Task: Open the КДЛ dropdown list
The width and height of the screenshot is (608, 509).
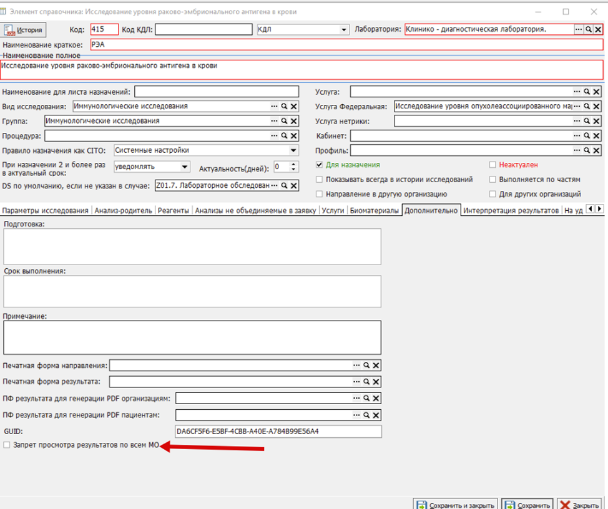Action: click(343, 29)
